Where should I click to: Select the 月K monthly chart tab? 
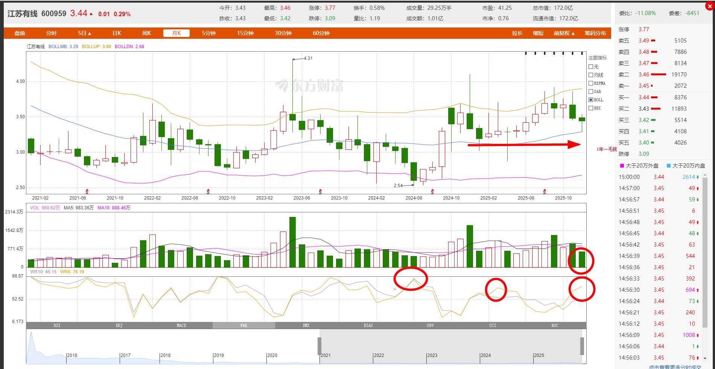(176, 33)
